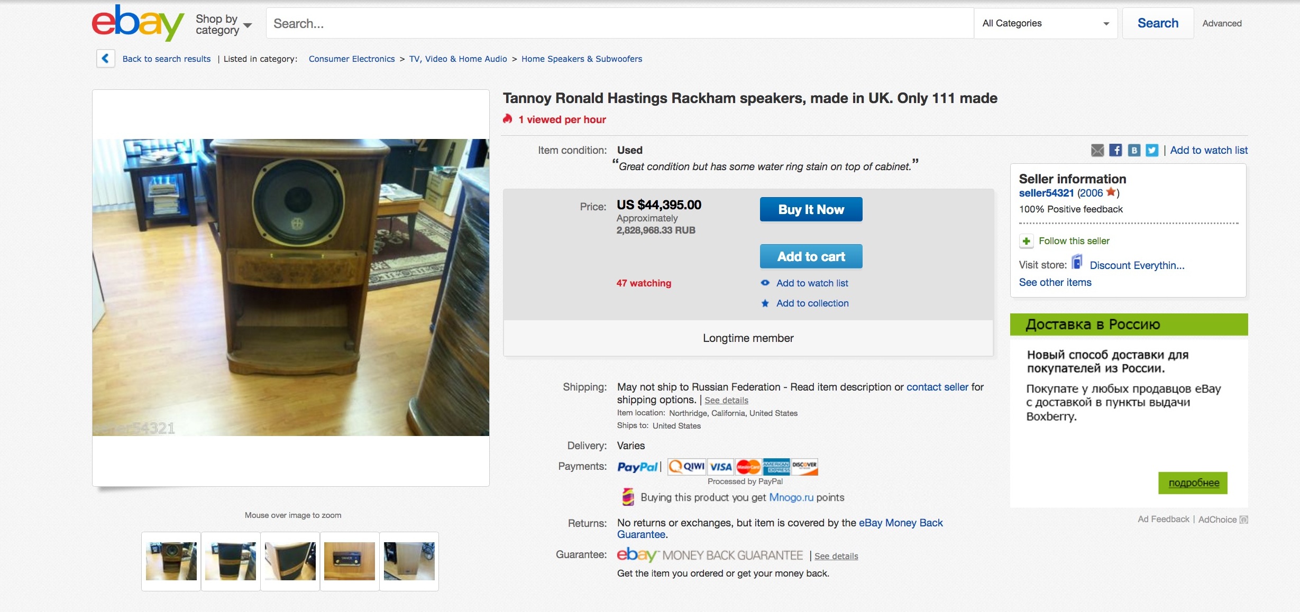Click the star icon for Add to collection
The height and width of the screenshot is (612, 1300).
pyautogui.click(x=765, y=303)
